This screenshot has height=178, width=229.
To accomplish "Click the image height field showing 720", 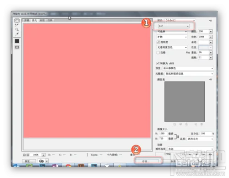I will tap(163, 139).
